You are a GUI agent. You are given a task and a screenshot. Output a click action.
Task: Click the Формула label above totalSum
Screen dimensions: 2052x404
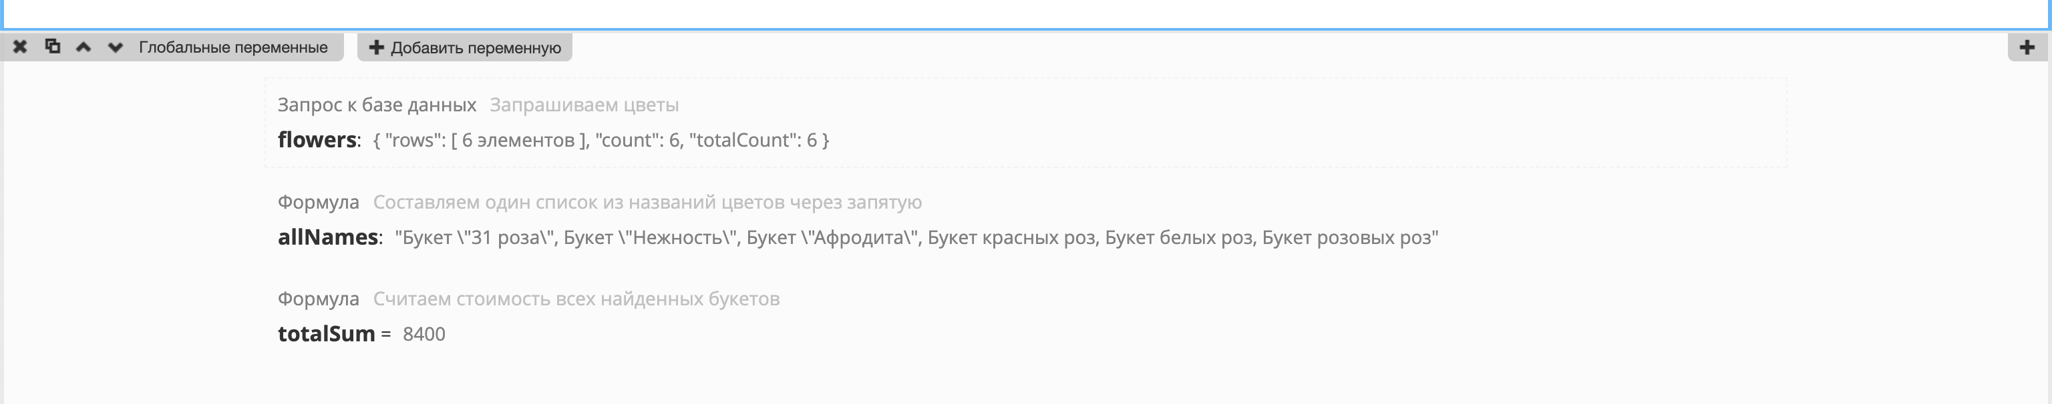click(319, 299)
